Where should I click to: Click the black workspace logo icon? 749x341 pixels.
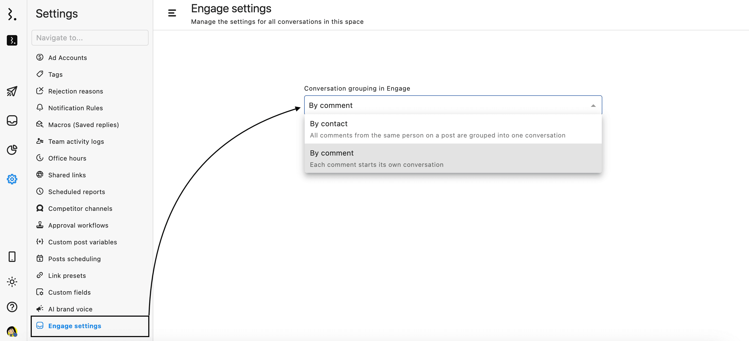(12, 40)
